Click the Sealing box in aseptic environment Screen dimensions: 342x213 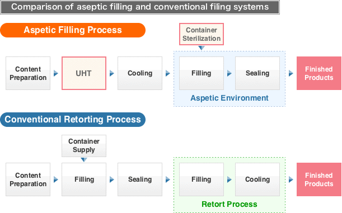(x=257, y=73)
